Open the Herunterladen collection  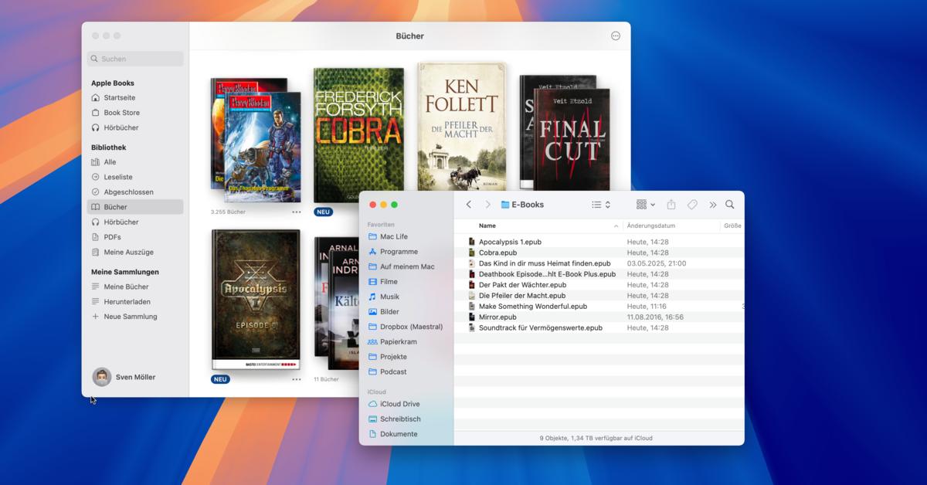tap(127, 302)
